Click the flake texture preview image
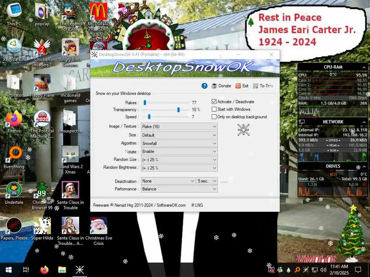Screen dimensions: 370x277 [243, 130]
